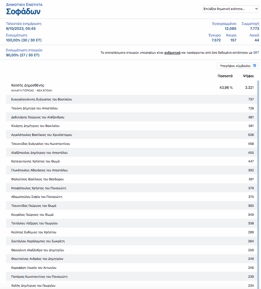This screenshot has height=289, width=261.
Task: Open the municipal unit dropdown selector
Action: (230, 9)
